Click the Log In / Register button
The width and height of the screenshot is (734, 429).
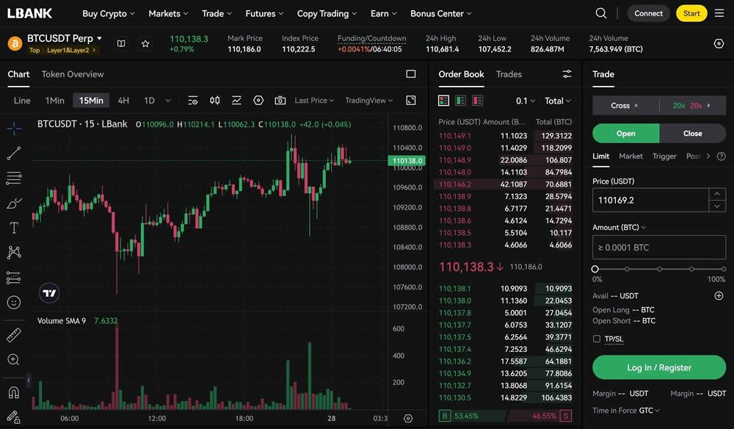tap(658, 367)
